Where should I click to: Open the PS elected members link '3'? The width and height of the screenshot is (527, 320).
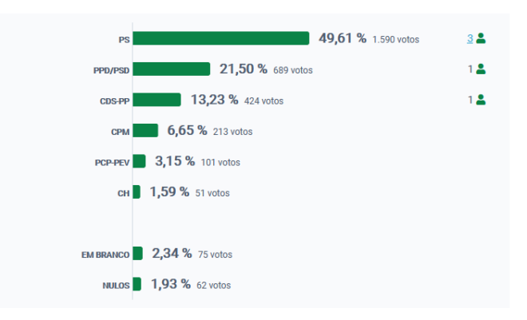pos(470,38)
